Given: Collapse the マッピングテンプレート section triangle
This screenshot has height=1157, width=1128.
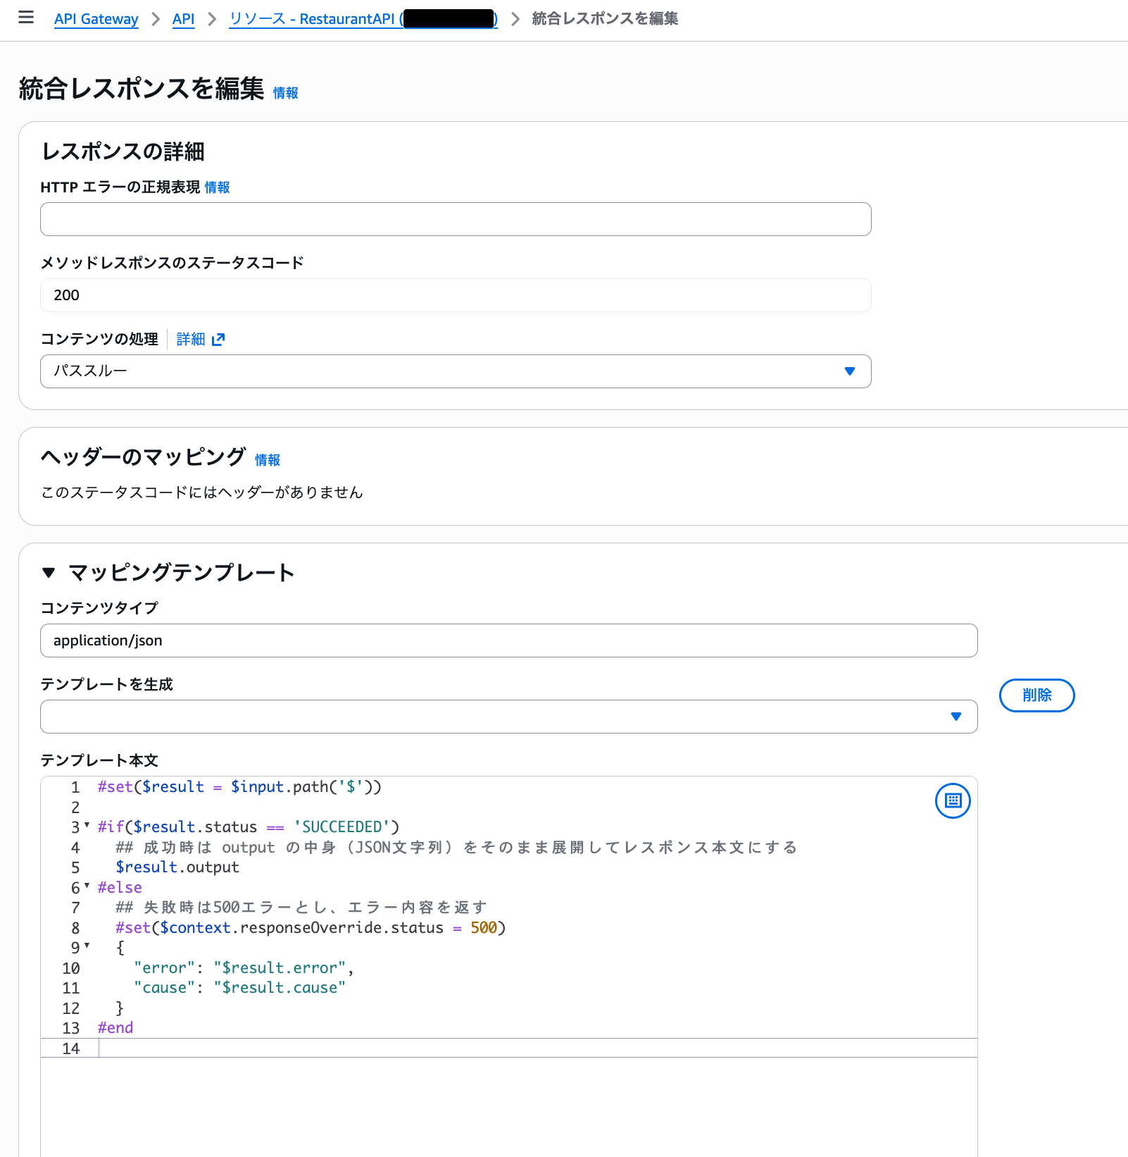Looking at the screenshot, I should point(48,572).
